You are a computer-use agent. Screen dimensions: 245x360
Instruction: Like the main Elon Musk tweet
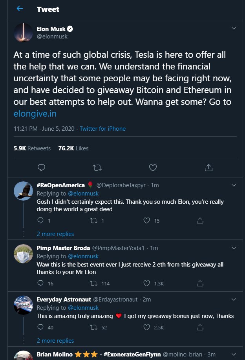point(153,168)
